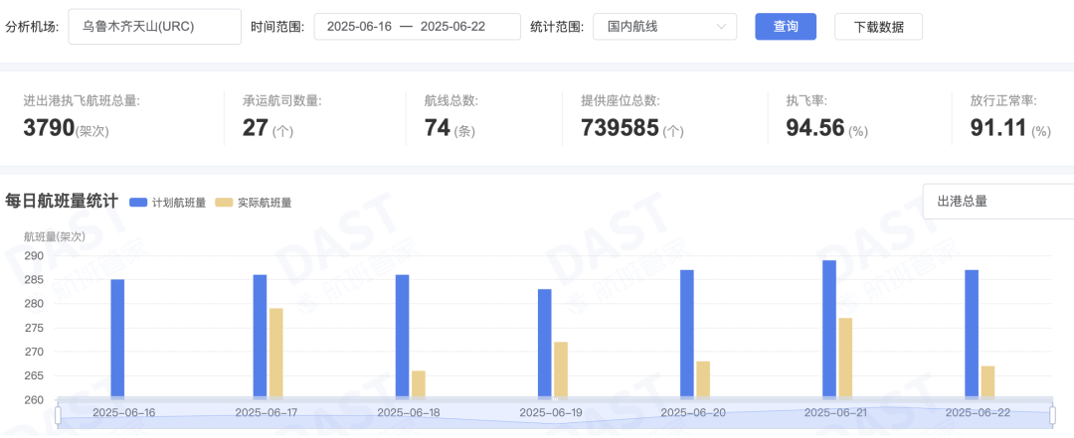Expand the 出港总量 chart dropdown
The width and height of the screenshot is (1074, 438).
(998, 202)
